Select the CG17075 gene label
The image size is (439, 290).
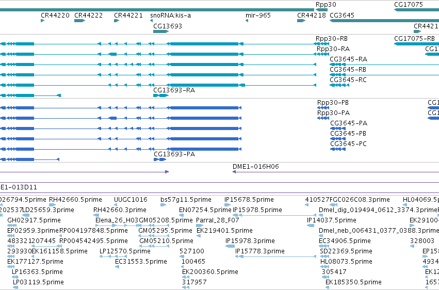(x=408, y=5)
